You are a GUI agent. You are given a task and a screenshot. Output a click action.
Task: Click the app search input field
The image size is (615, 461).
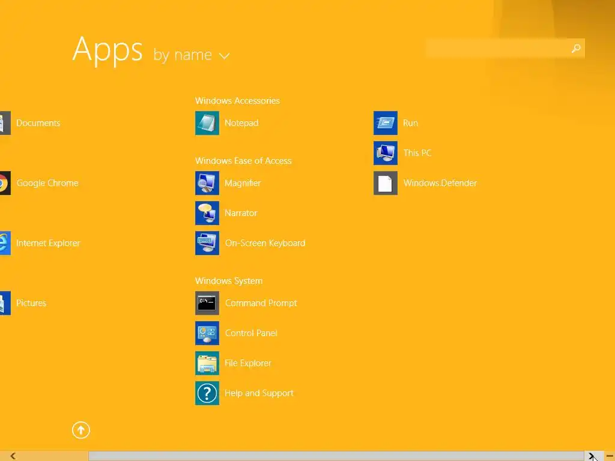(505, 48)
